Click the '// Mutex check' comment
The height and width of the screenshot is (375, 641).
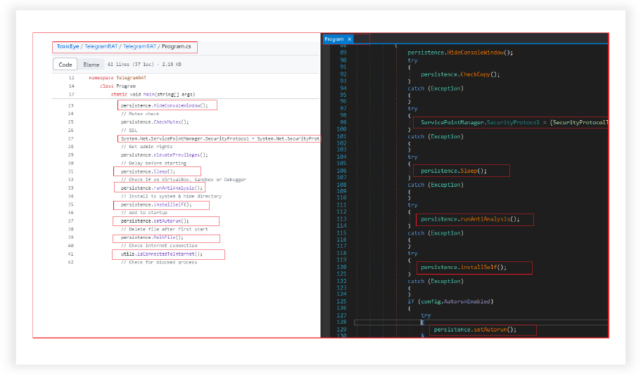pos(140,114)
